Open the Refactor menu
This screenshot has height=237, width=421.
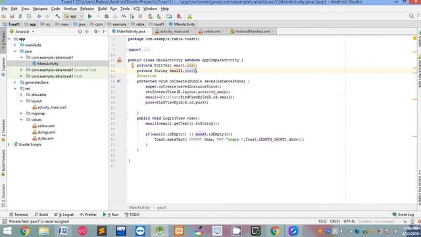[x=87, y=9]
